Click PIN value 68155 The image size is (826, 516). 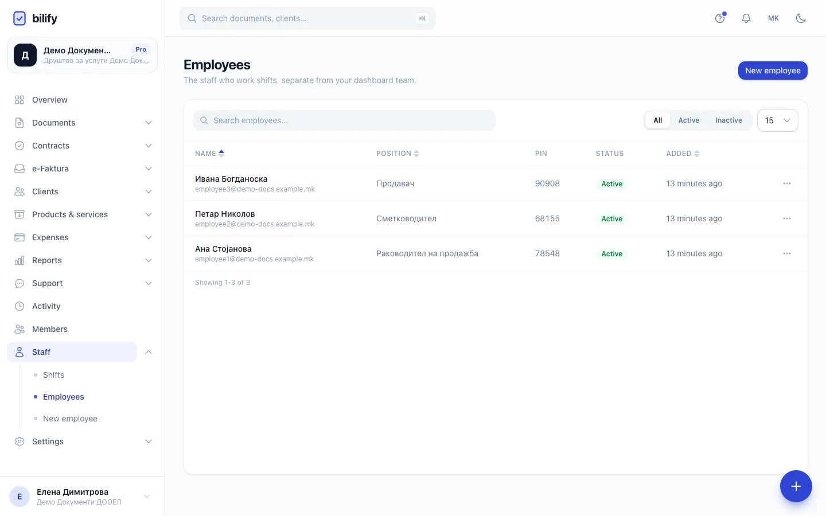(547, 218)
